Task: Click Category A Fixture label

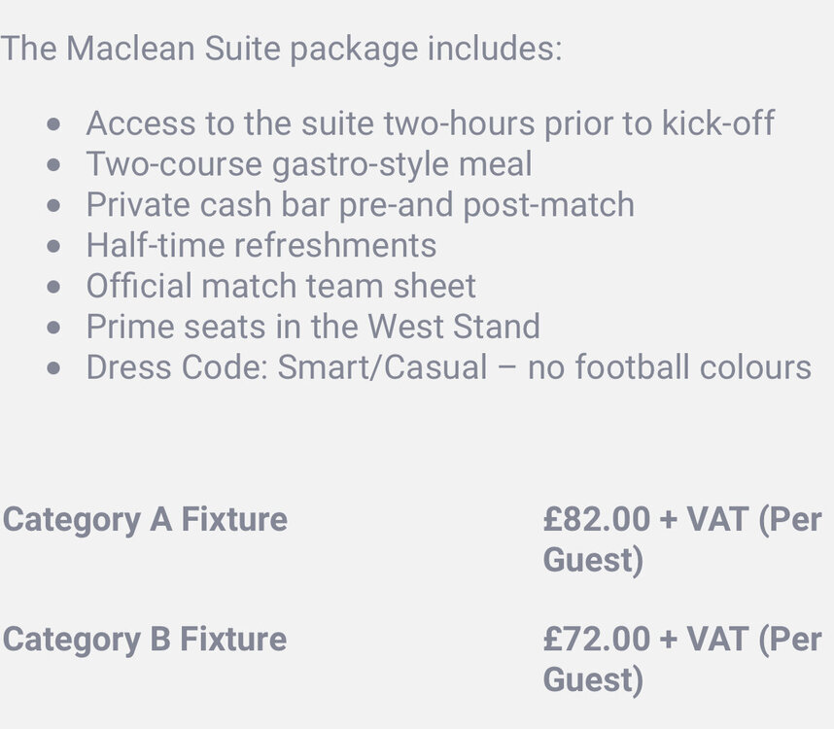Action: [x=145, y=519]
